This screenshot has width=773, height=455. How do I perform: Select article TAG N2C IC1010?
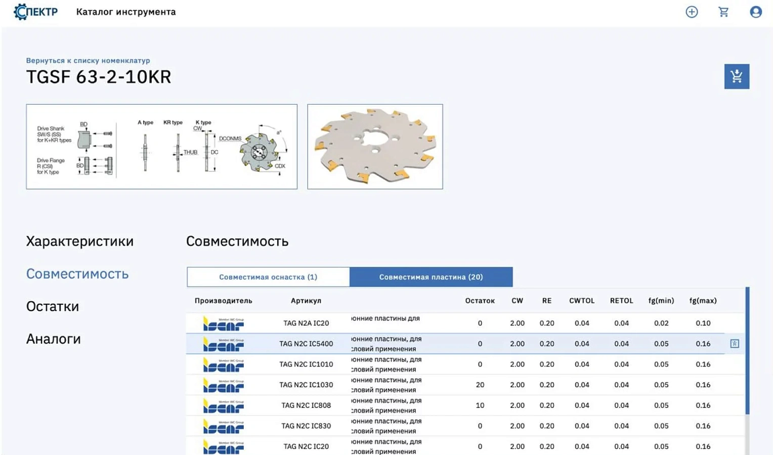(x=306, y=364)
